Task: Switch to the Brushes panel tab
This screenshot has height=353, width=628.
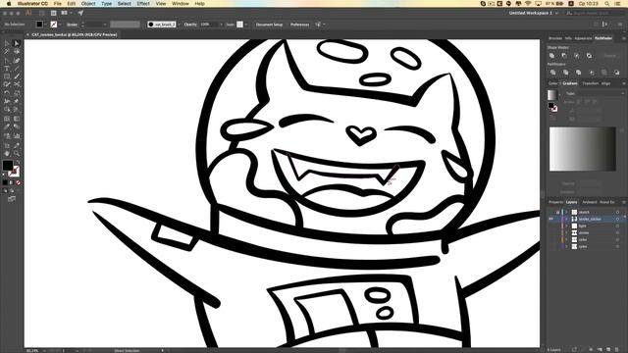Action: point(555,38)
